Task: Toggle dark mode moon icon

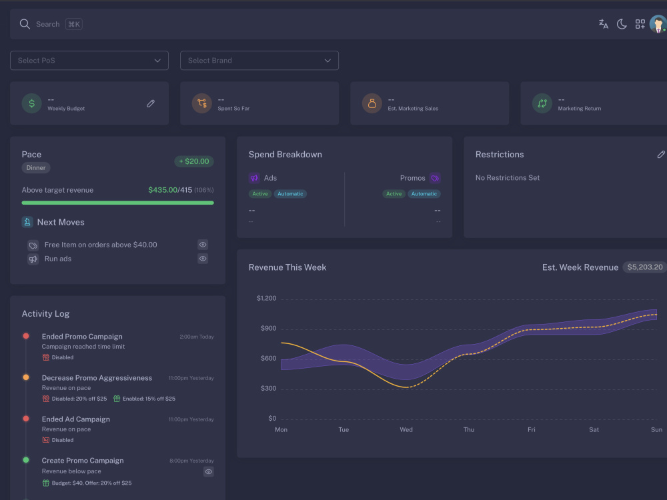Action: pyautogui.click(x=622, y=24)
